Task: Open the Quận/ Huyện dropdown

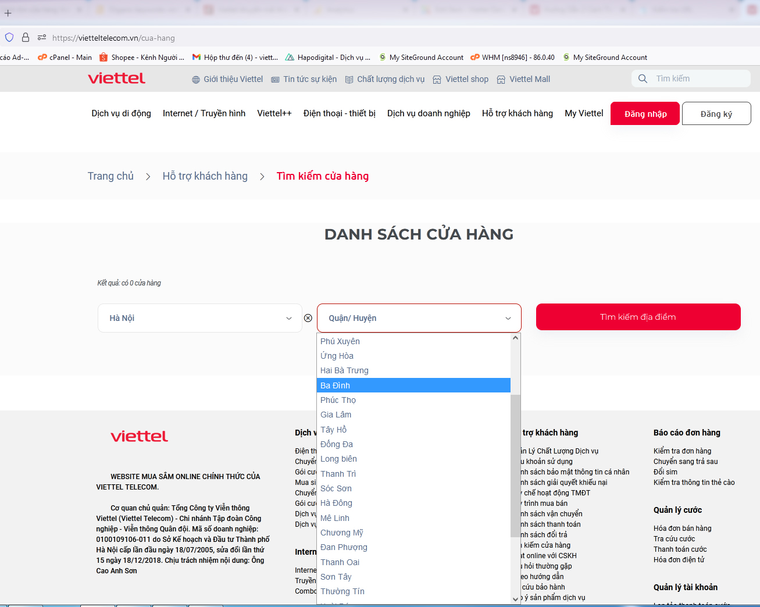Action: pos(419,318)
